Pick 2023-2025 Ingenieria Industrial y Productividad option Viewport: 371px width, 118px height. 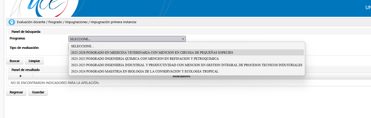pos(186,65)
